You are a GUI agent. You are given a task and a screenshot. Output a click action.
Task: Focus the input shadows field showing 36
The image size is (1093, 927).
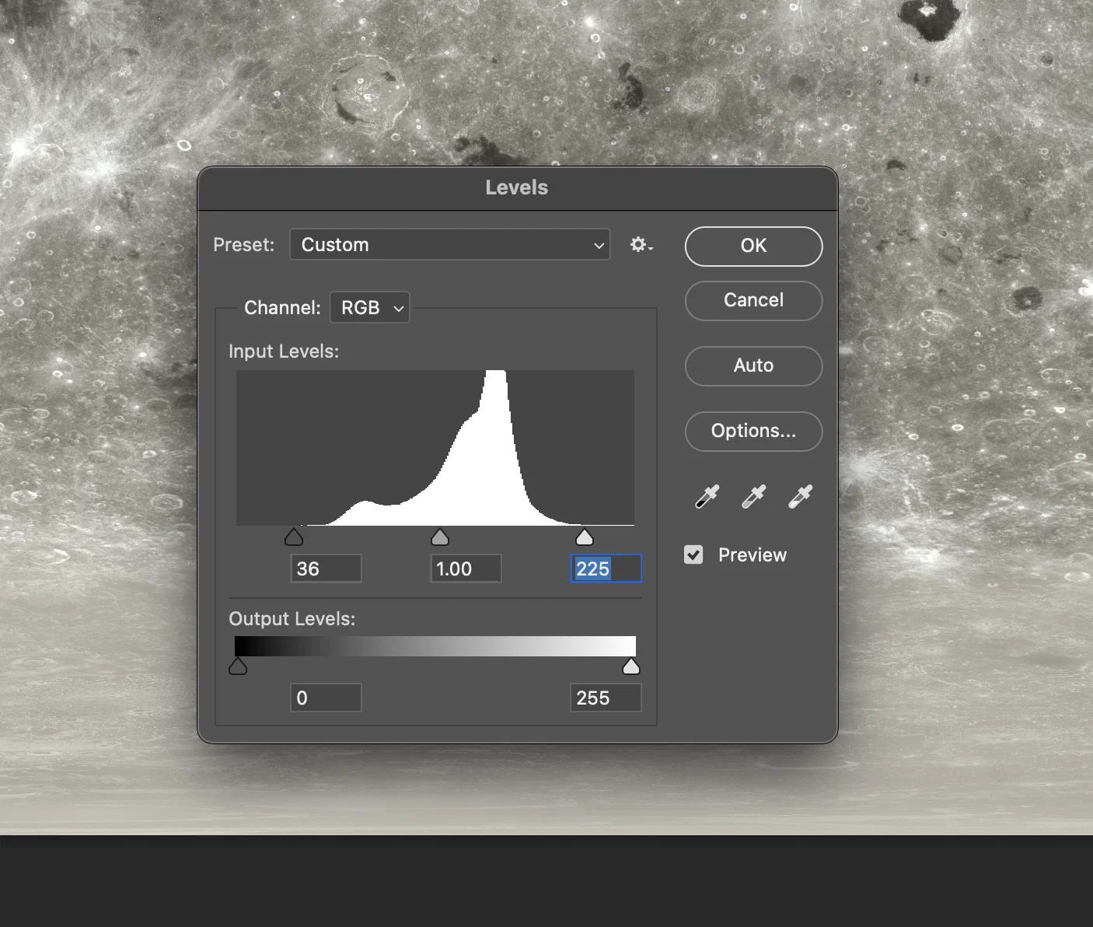pyautogui.click(x=326, y=568)
